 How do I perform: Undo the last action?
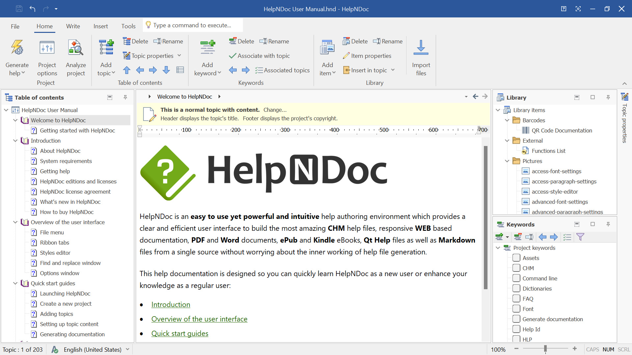click(32, 9)
